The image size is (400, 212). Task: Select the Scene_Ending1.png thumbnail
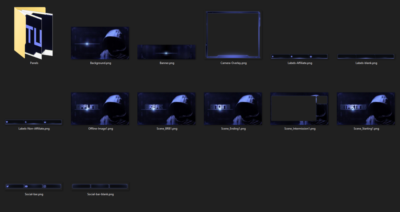click(233, 109)
